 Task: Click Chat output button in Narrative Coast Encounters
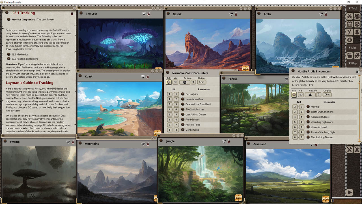click(x=202, y=82)
